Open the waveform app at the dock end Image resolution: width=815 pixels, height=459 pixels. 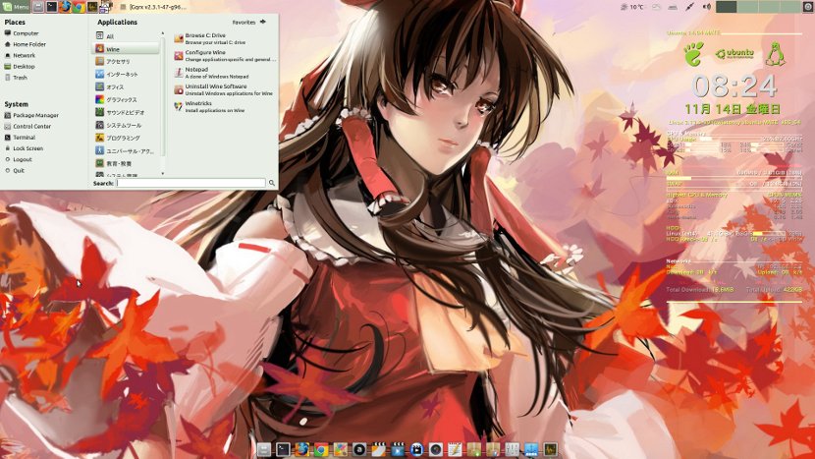551,449
